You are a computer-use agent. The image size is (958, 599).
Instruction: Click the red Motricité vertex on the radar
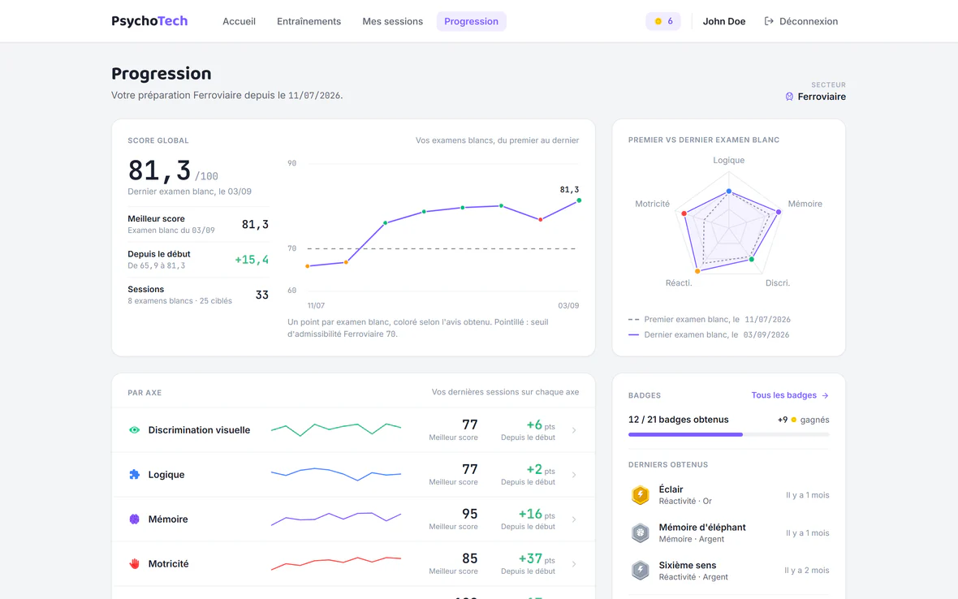pos(684,213)
